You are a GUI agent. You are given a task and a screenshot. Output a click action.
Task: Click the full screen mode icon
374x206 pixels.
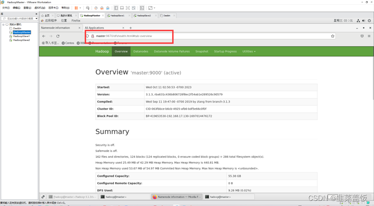pos(128,8)
